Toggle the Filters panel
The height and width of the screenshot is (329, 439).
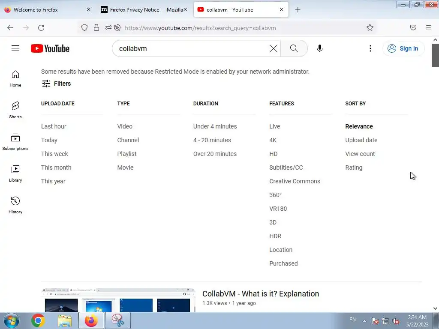pos(56,84)
